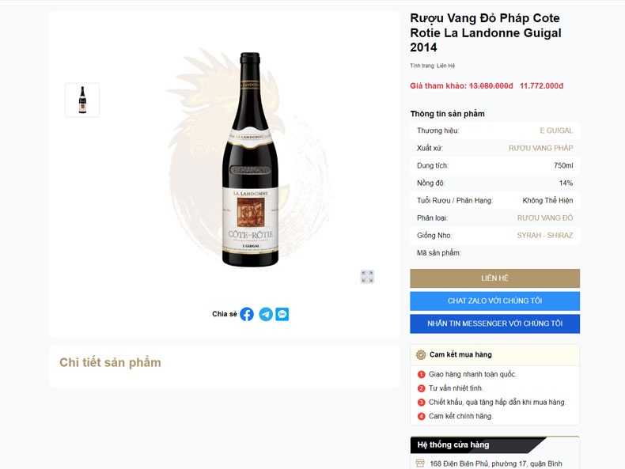
Task: Open the RƯỢU VANG ĐỎ category link
Action: pyautogui.click(x=545, y=217)
